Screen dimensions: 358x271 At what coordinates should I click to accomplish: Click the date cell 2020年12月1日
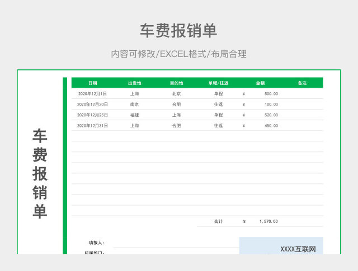coord(92,94)
